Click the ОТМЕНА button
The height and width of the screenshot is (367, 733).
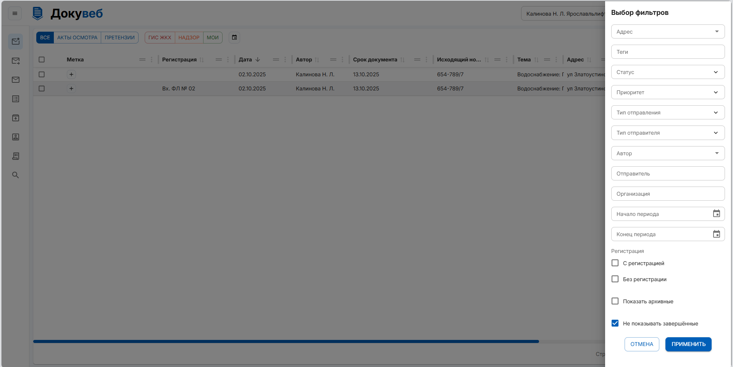pyautogui.click(x=641, y=344)
